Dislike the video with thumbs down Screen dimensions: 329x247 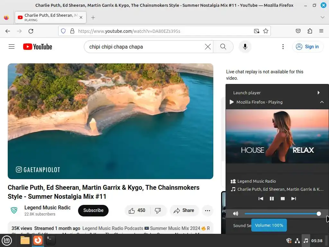pyautogui.click(x=158, y=210)
